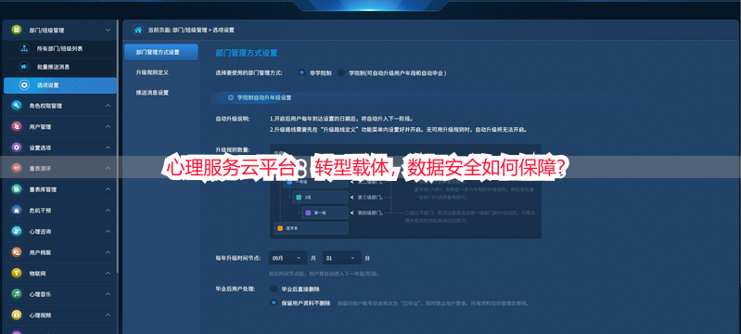Viewport: 741px width, 334px height.
Task: Click the 每年升级时间节点 label
Action: pyautogui.click(x=238, y=258)
